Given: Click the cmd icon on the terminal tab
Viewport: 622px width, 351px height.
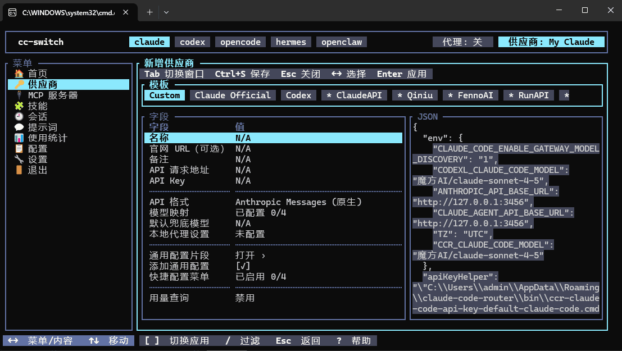Looking at the screenshot, I should pos(12,13).
